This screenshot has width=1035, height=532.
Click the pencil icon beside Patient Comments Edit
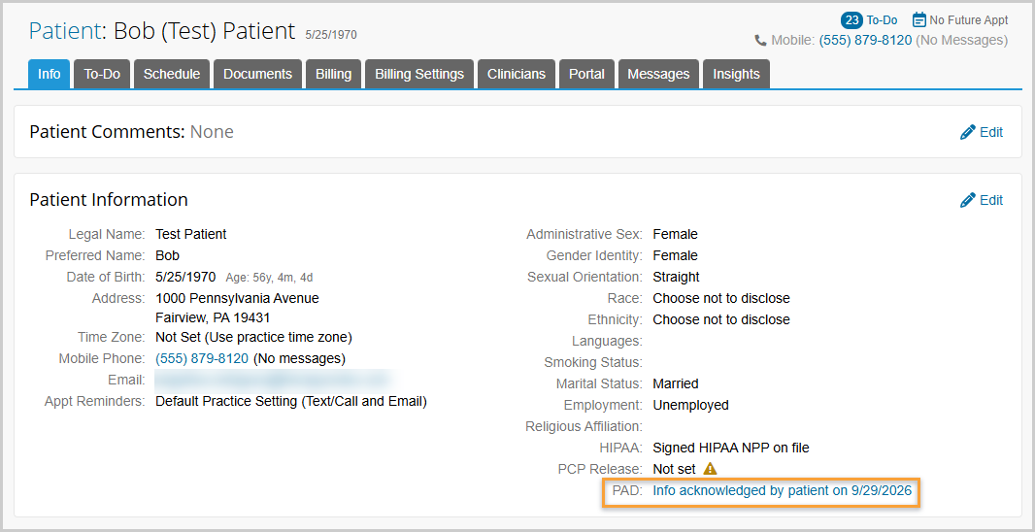tap(968, 132)
